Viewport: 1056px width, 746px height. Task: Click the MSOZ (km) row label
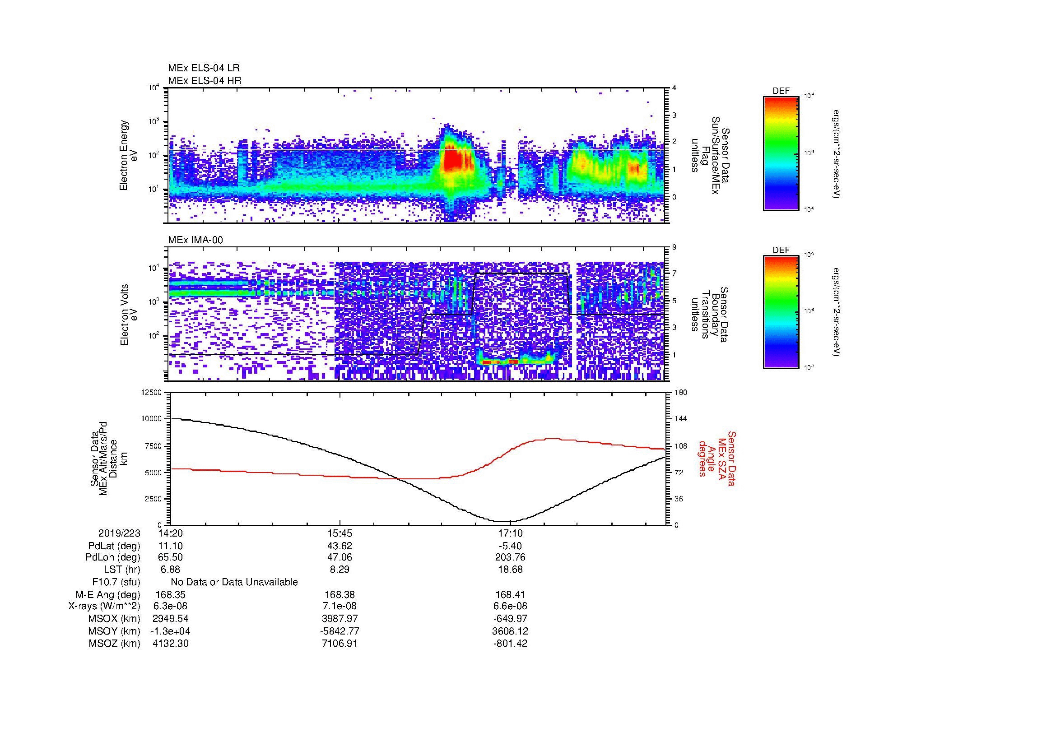[x=115, y=644]
